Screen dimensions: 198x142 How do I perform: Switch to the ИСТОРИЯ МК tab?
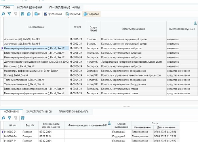pos(11,112)
